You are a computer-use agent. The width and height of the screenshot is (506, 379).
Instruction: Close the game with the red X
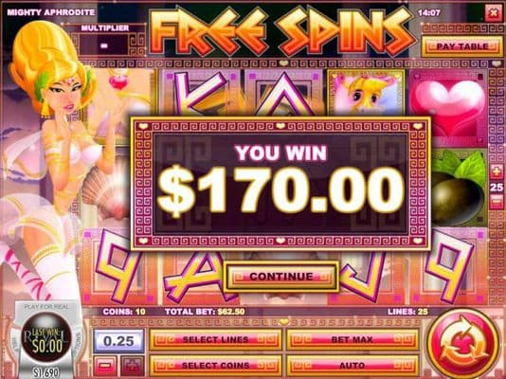493,13
